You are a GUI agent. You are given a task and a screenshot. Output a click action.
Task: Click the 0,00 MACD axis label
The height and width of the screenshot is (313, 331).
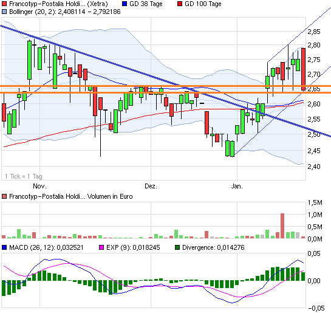pyautogui.click(x=314, y=281)
